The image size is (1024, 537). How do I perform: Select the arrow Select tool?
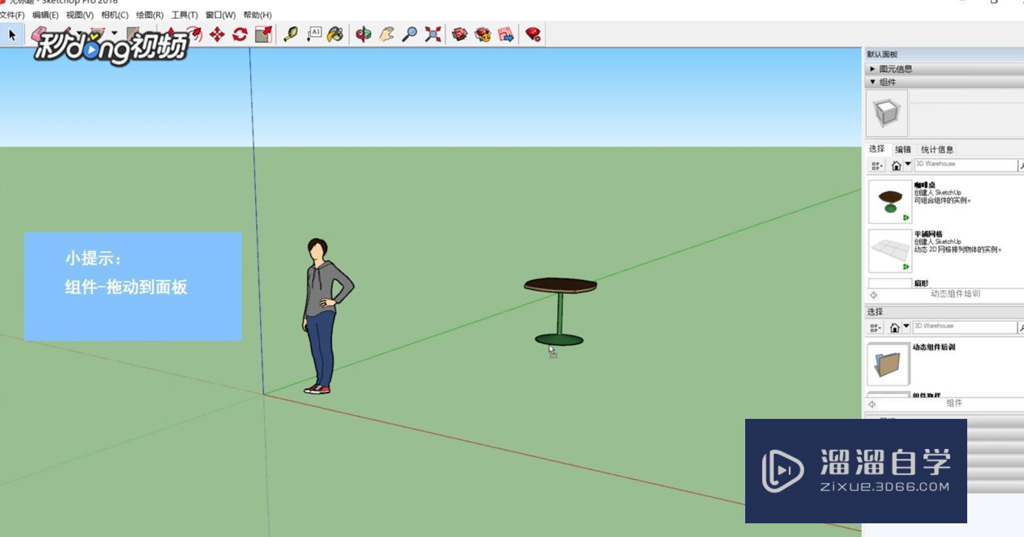coord(12,35)
